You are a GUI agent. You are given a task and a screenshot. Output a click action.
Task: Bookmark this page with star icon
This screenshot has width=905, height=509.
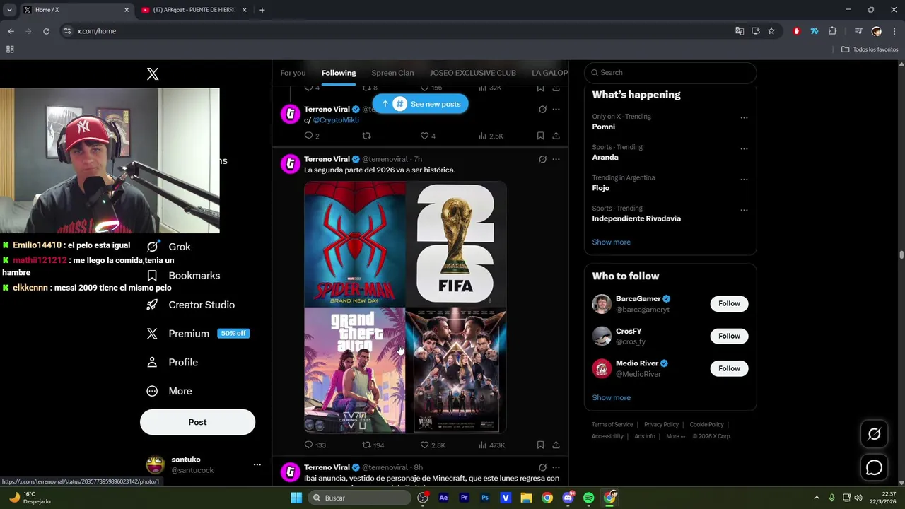(x=771, y=31)
